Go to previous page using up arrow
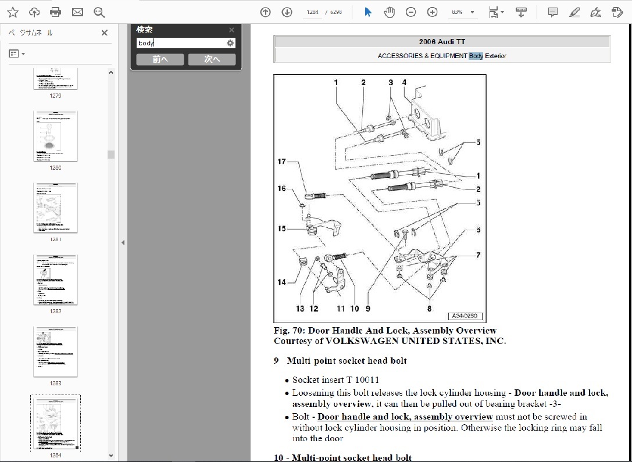Viewport: 632px width, 462px height. (x=266, y=12)
